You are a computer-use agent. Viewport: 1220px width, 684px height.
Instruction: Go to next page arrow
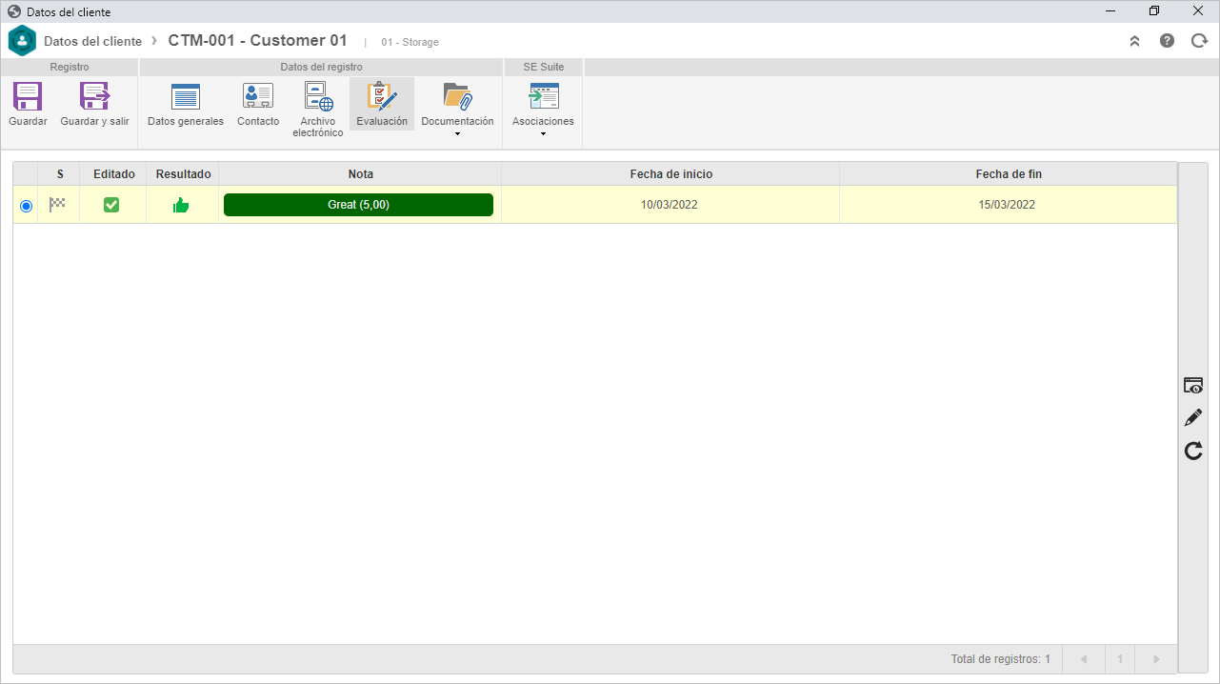pyautogui.click(x=1156, y=659)
